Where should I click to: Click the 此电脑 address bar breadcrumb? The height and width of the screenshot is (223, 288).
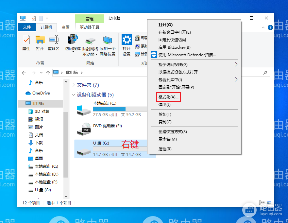(x=72, y=73)
